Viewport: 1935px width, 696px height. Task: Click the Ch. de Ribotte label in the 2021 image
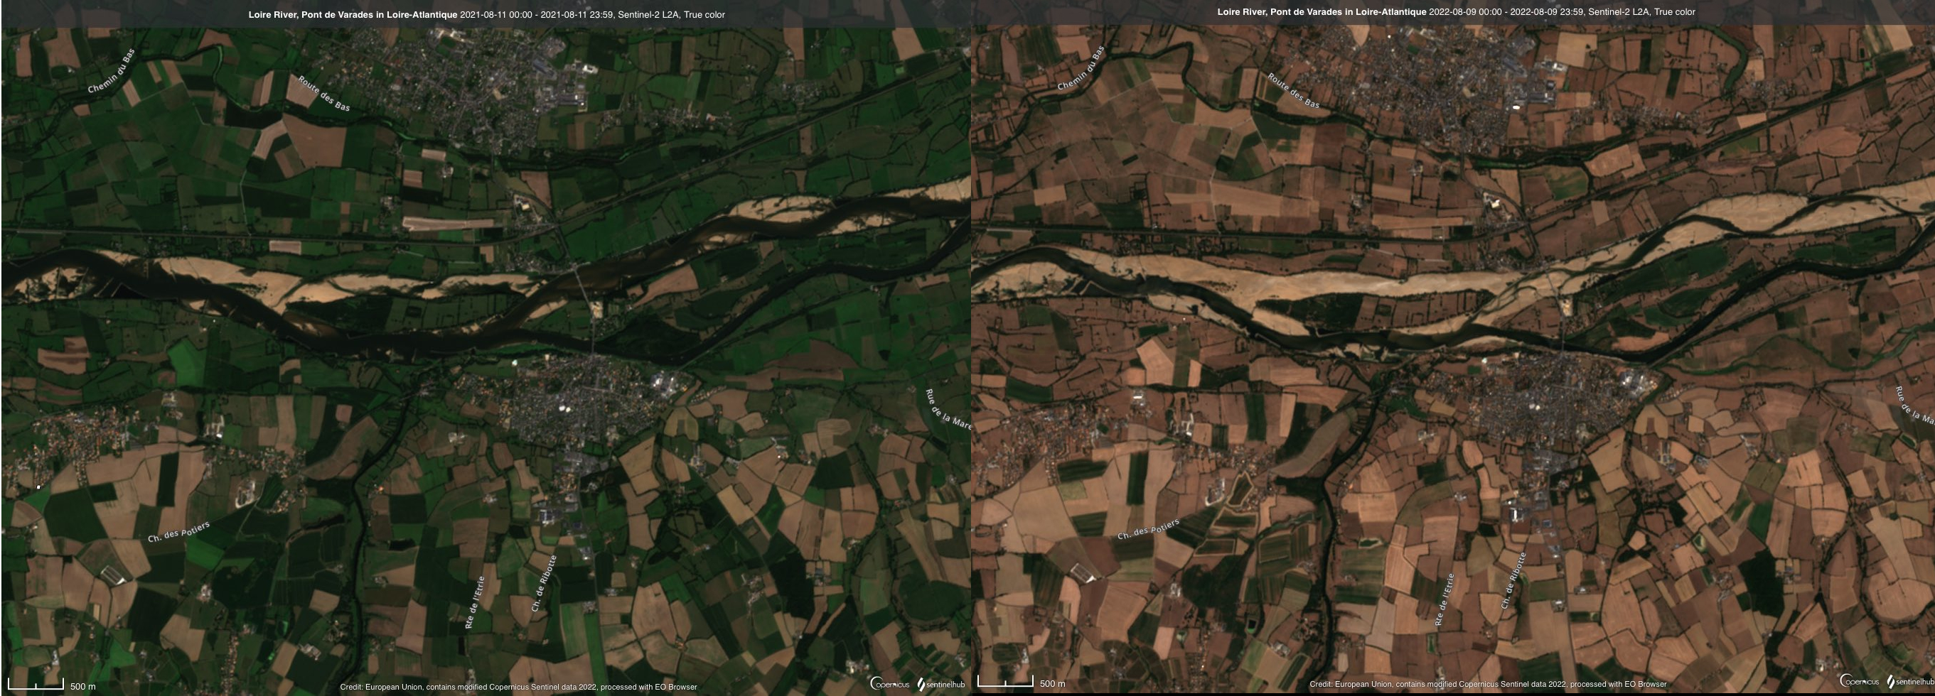[x=544, y=583]
